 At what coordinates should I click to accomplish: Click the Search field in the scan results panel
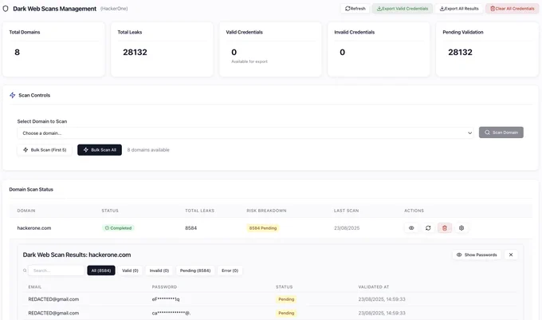coord(57,271)
